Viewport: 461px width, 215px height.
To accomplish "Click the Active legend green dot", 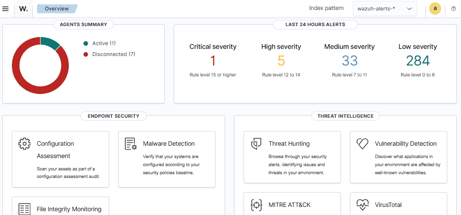I will [86, 43].
